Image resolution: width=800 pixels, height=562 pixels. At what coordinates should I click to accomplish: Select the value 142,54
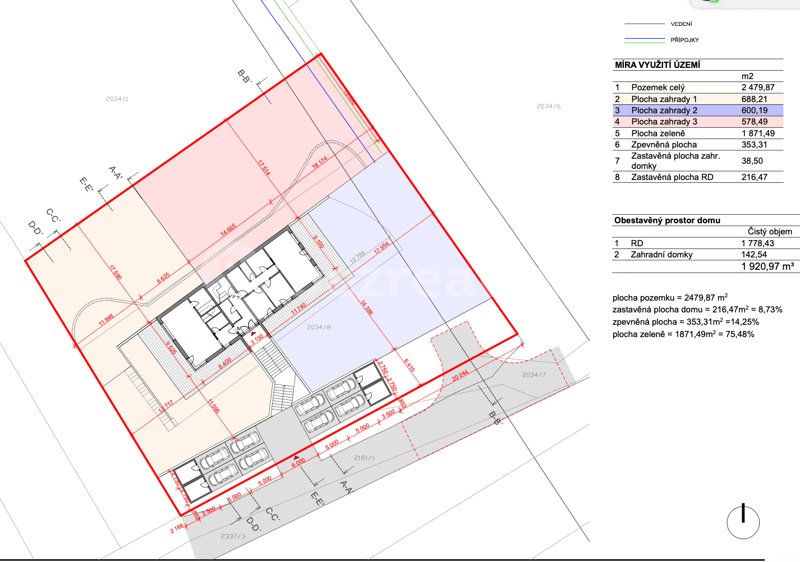point(754,255)
